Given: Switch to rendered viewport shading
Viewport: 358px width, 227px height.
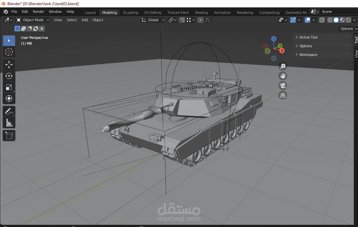Looking at the screenshot, I should [x=348, y=20].
